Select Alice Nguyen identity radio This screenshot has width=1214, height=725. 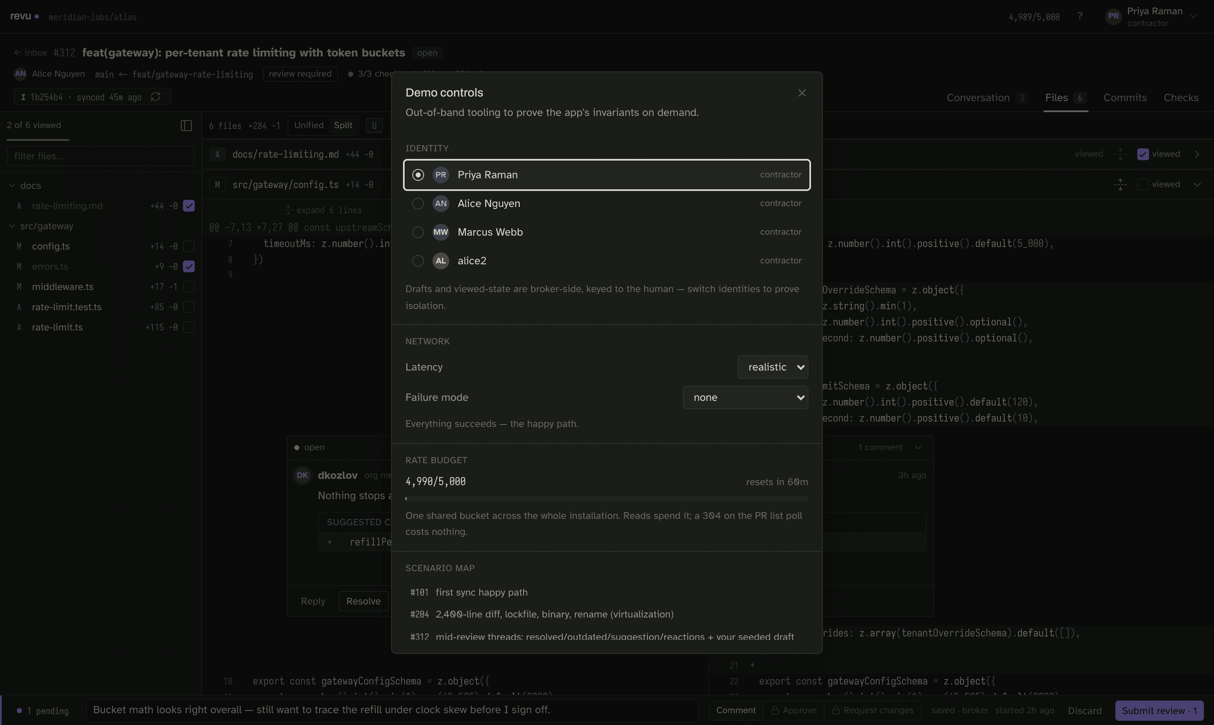[418, 204]
